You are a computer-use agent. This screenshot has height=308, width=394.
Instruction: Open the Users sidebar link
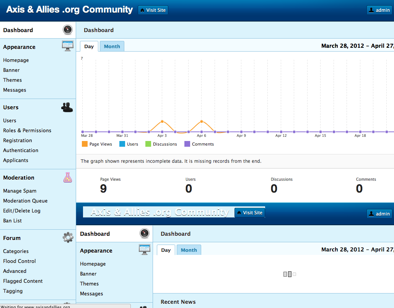[10, 120]
